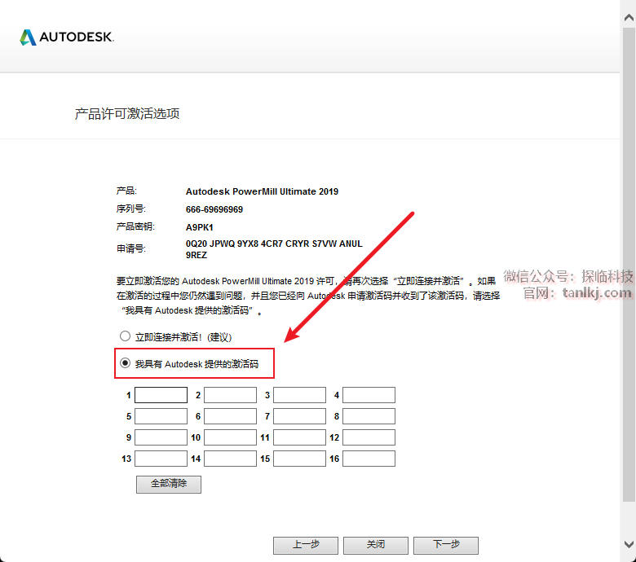Click activation code field 7
636x562 pixels.
[300, 416]
